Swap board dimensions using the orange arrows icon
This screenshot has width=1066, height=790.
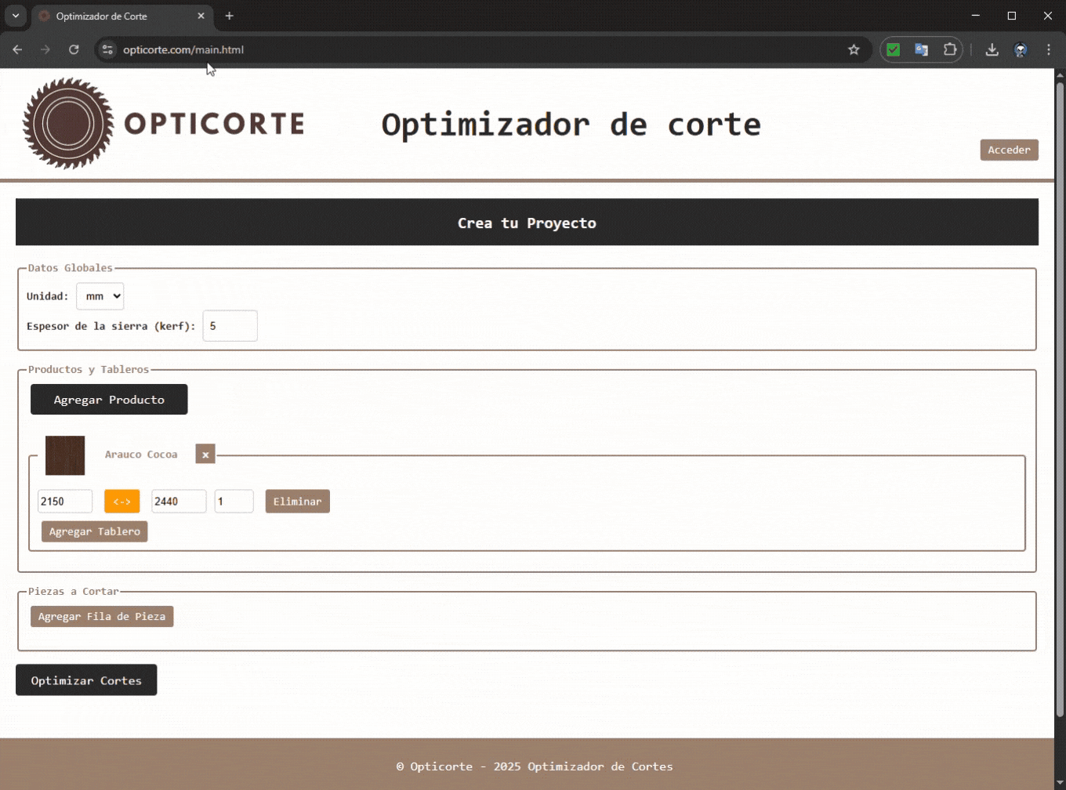[x=121, y=501]
